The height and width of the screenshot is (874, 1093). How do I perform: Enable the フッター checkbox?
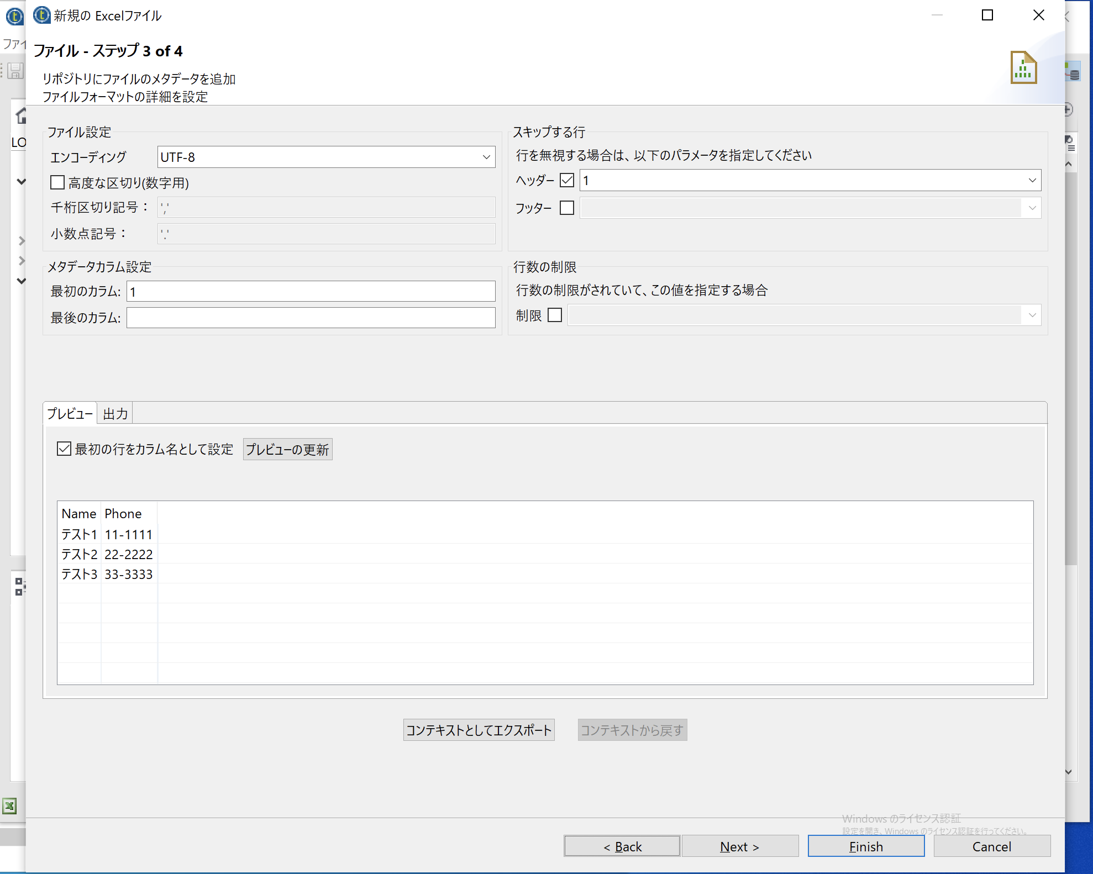pyautogui.click(x=566, y=208)
